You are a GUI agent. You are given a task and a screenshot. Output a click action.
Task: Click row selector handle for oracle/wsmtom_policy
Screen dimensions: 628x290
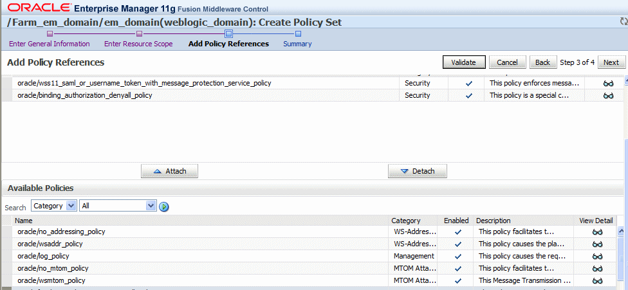[x=7, y=281]
